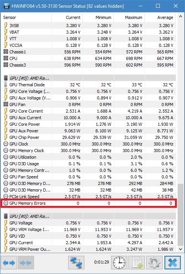Open the network computers remote monitoring icon
This screenshot has width=185, height=274.
point(76,263)
